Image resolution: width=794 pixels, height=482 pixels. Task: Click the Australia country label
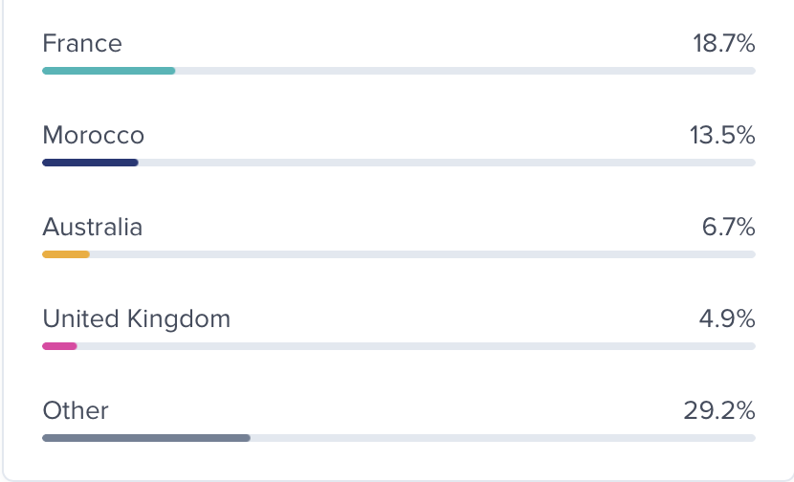[92, 228]
